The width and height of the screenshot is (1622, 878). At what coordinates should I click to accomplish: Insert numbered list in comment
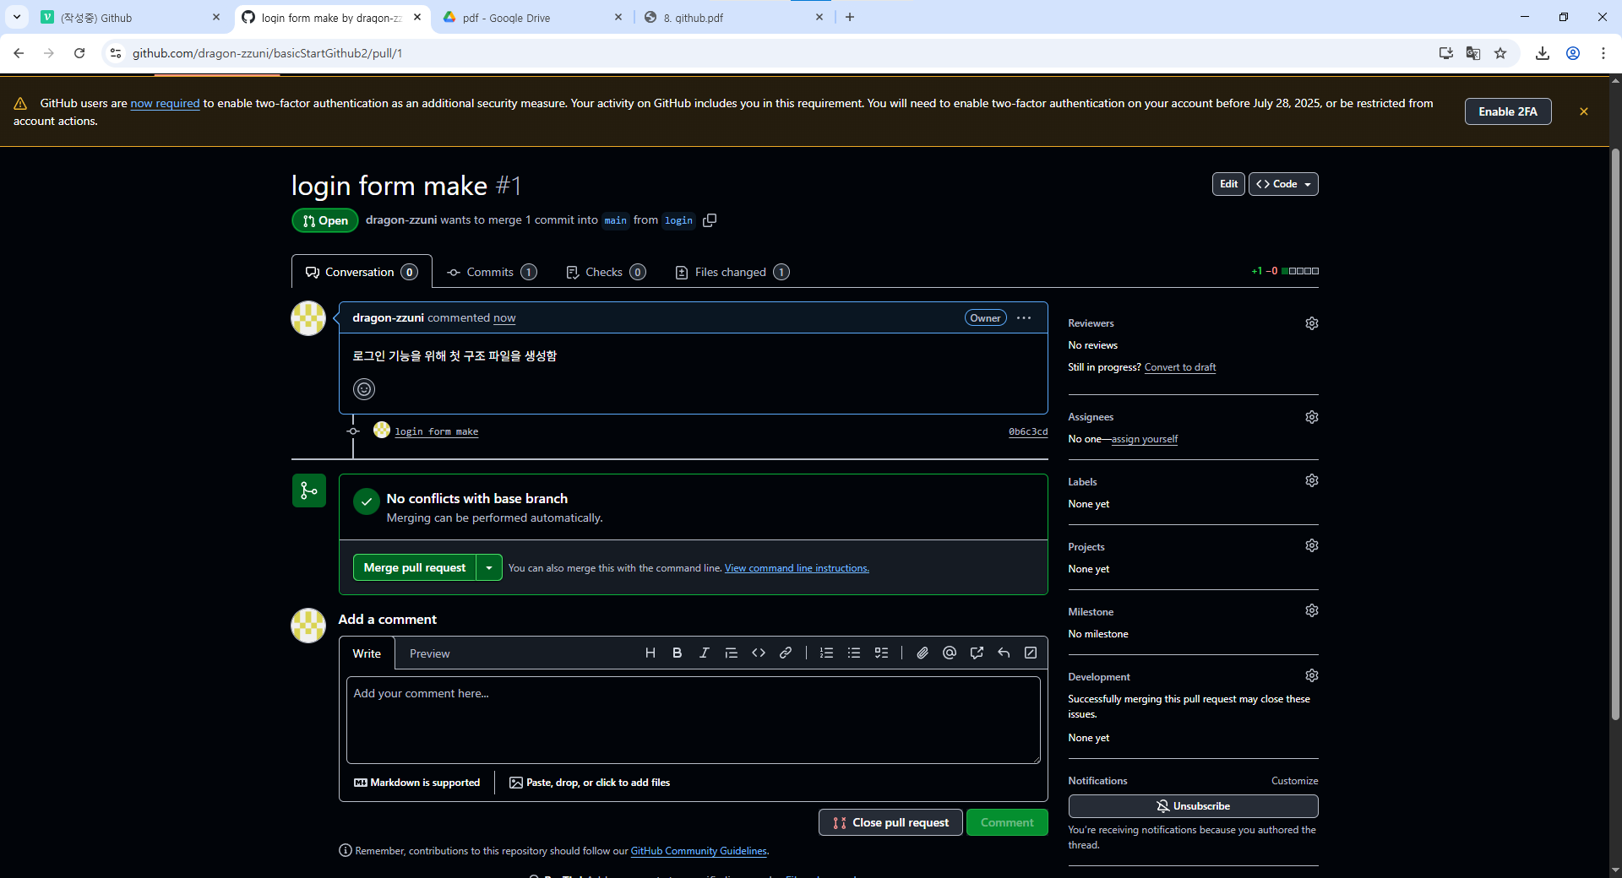pyautogui.click(x=827, y=653)
